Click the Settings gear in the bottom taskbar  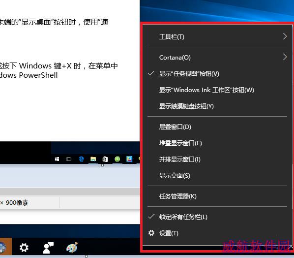[x=24, y=248]
